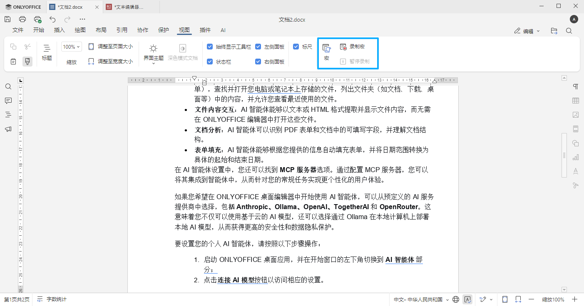Disable the 状态栏 (status bar) checkbox

(210, 61)
